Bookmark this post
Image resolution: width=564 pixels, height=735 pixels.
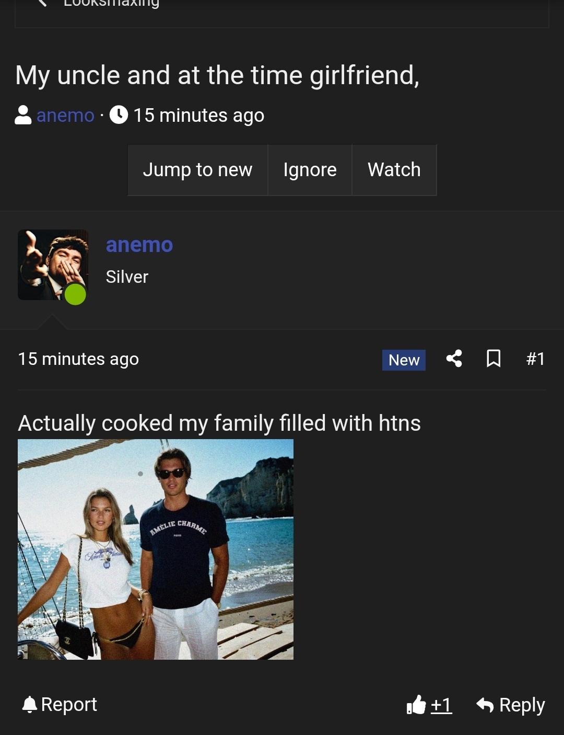point(494,359)
